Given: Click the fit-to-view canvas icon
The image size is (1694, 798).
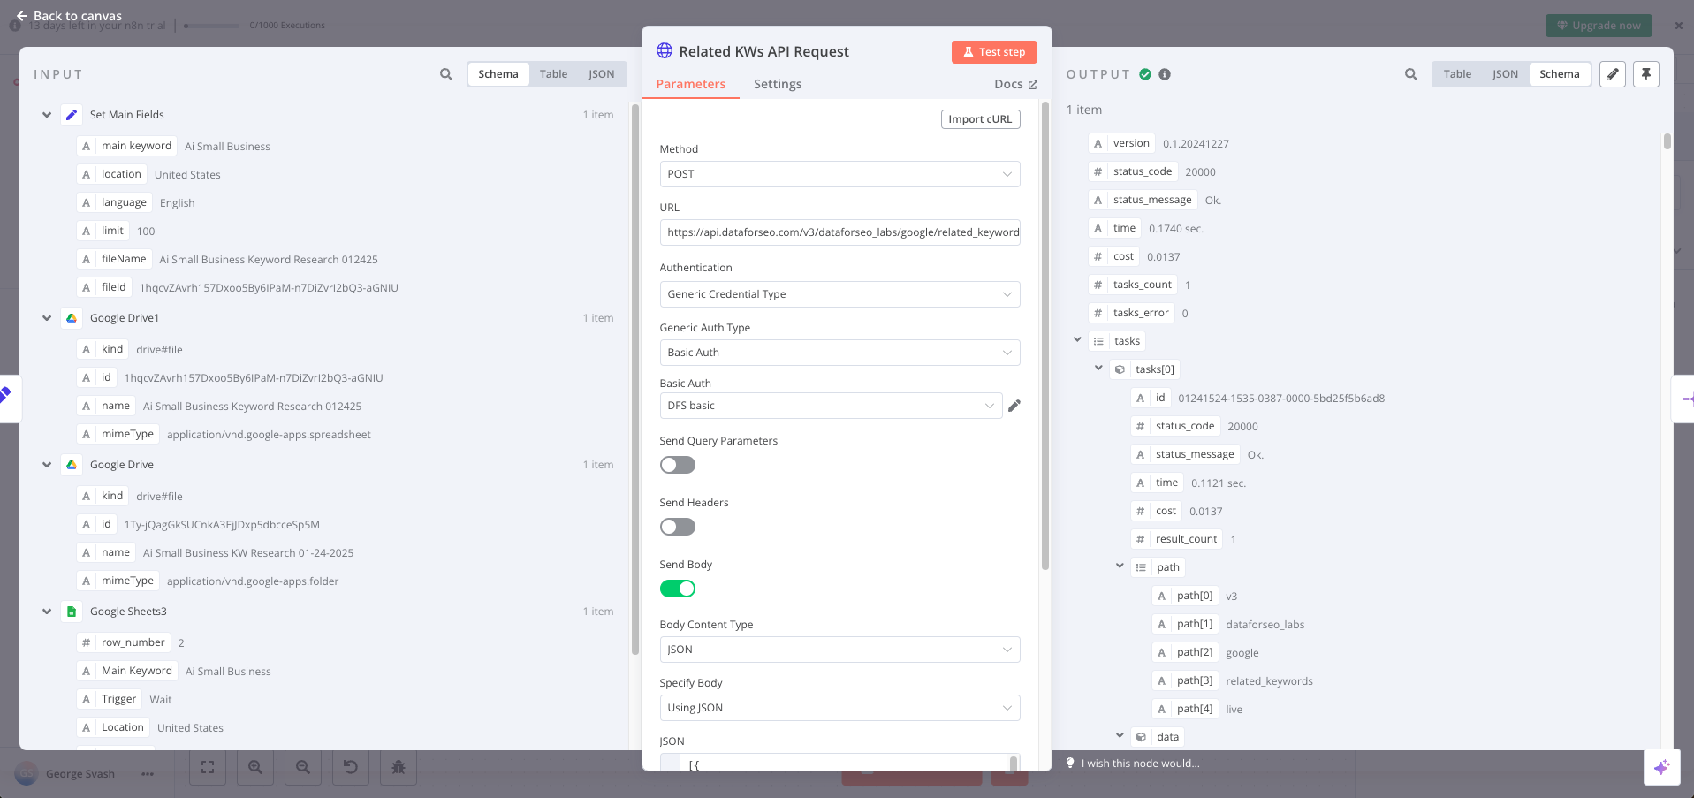Looking at the screenshot, I should click(208, 767).
